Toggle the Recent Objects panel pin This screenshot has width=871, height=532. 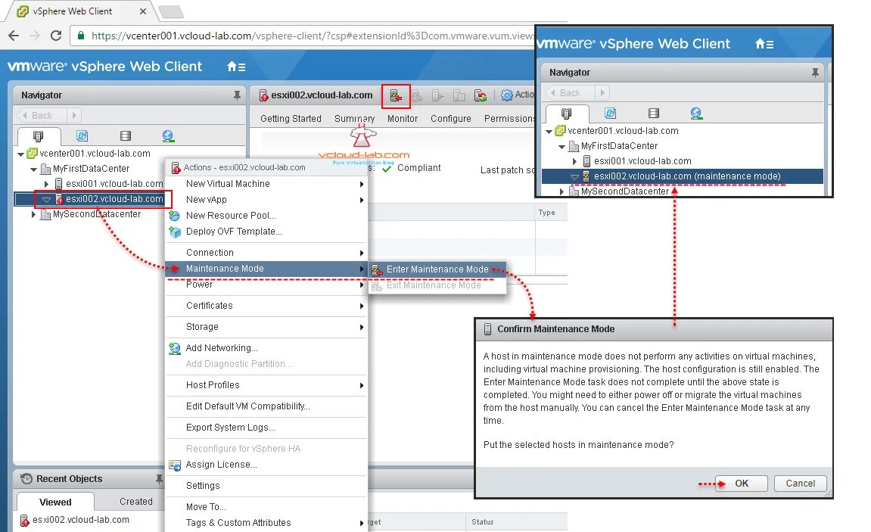159,478
